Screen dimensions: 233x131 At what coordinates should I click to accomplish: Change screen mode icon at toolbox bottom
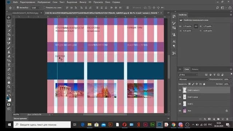pos(9,109)
